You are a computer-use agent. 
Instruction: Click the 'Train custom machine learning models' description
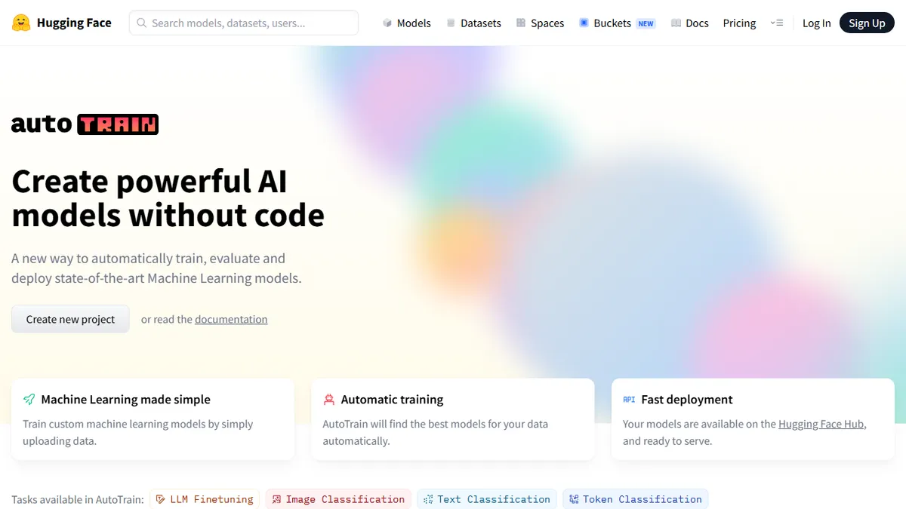138,432
